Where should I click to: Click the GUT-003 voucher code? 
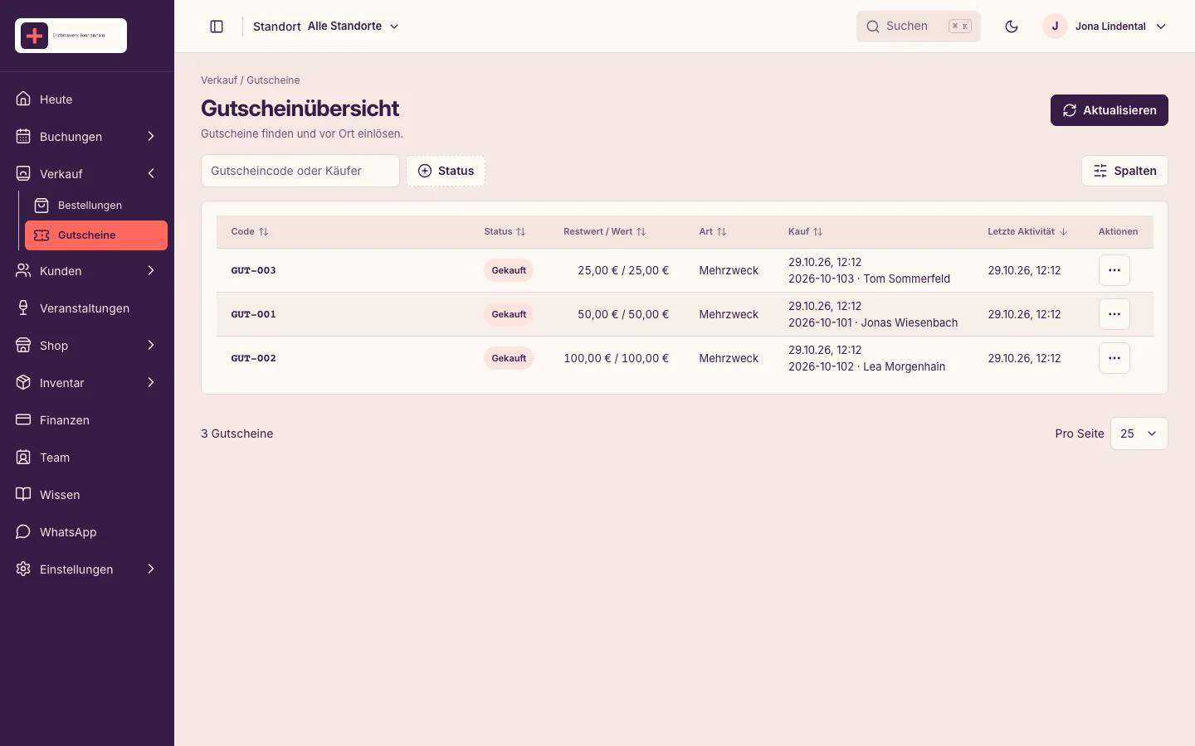pyautogui.click(x=253, y=270)
